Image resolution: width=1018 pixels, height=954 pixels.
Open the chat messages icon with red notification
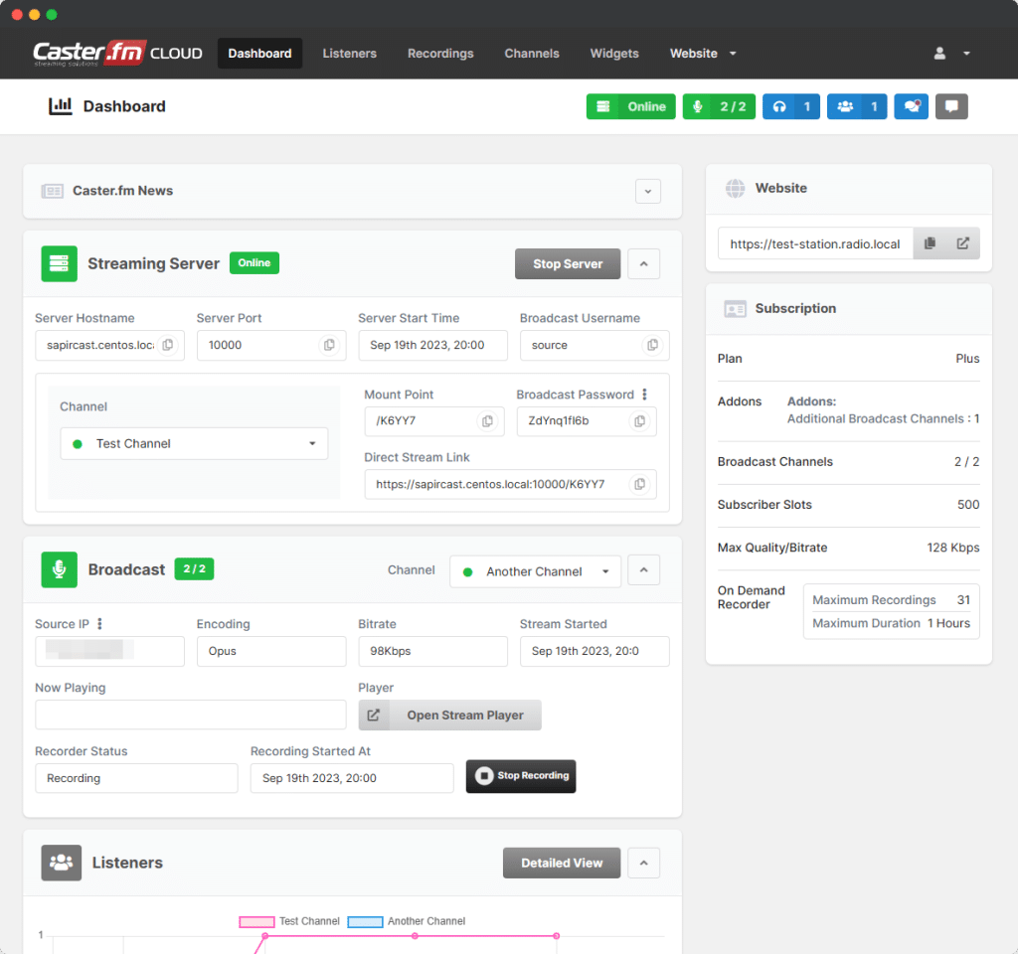pos(911,106)
